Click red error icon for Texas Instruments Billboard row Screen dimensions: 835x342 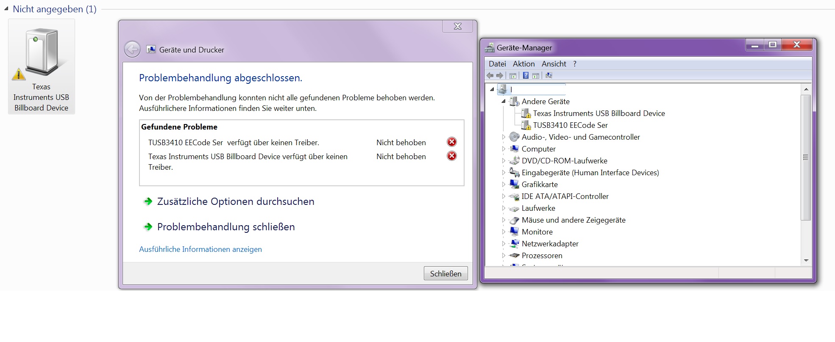(452, 156)
